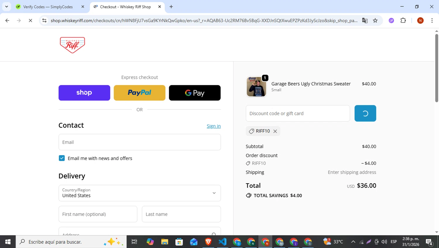Open Microsoft Store from taskbar

179,242
